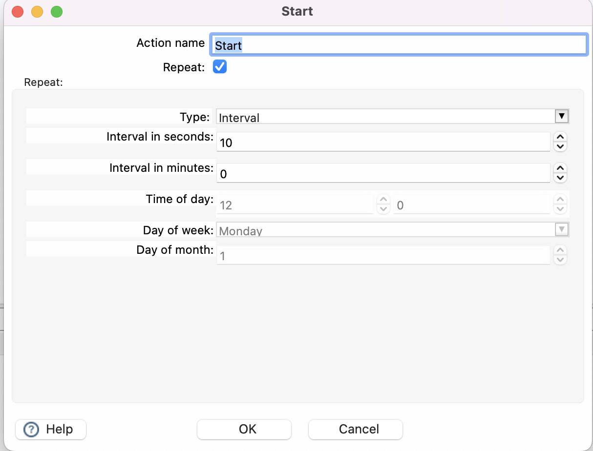The image size is (593, 451).
Task: Click the Action name text field
Action: 398,45
